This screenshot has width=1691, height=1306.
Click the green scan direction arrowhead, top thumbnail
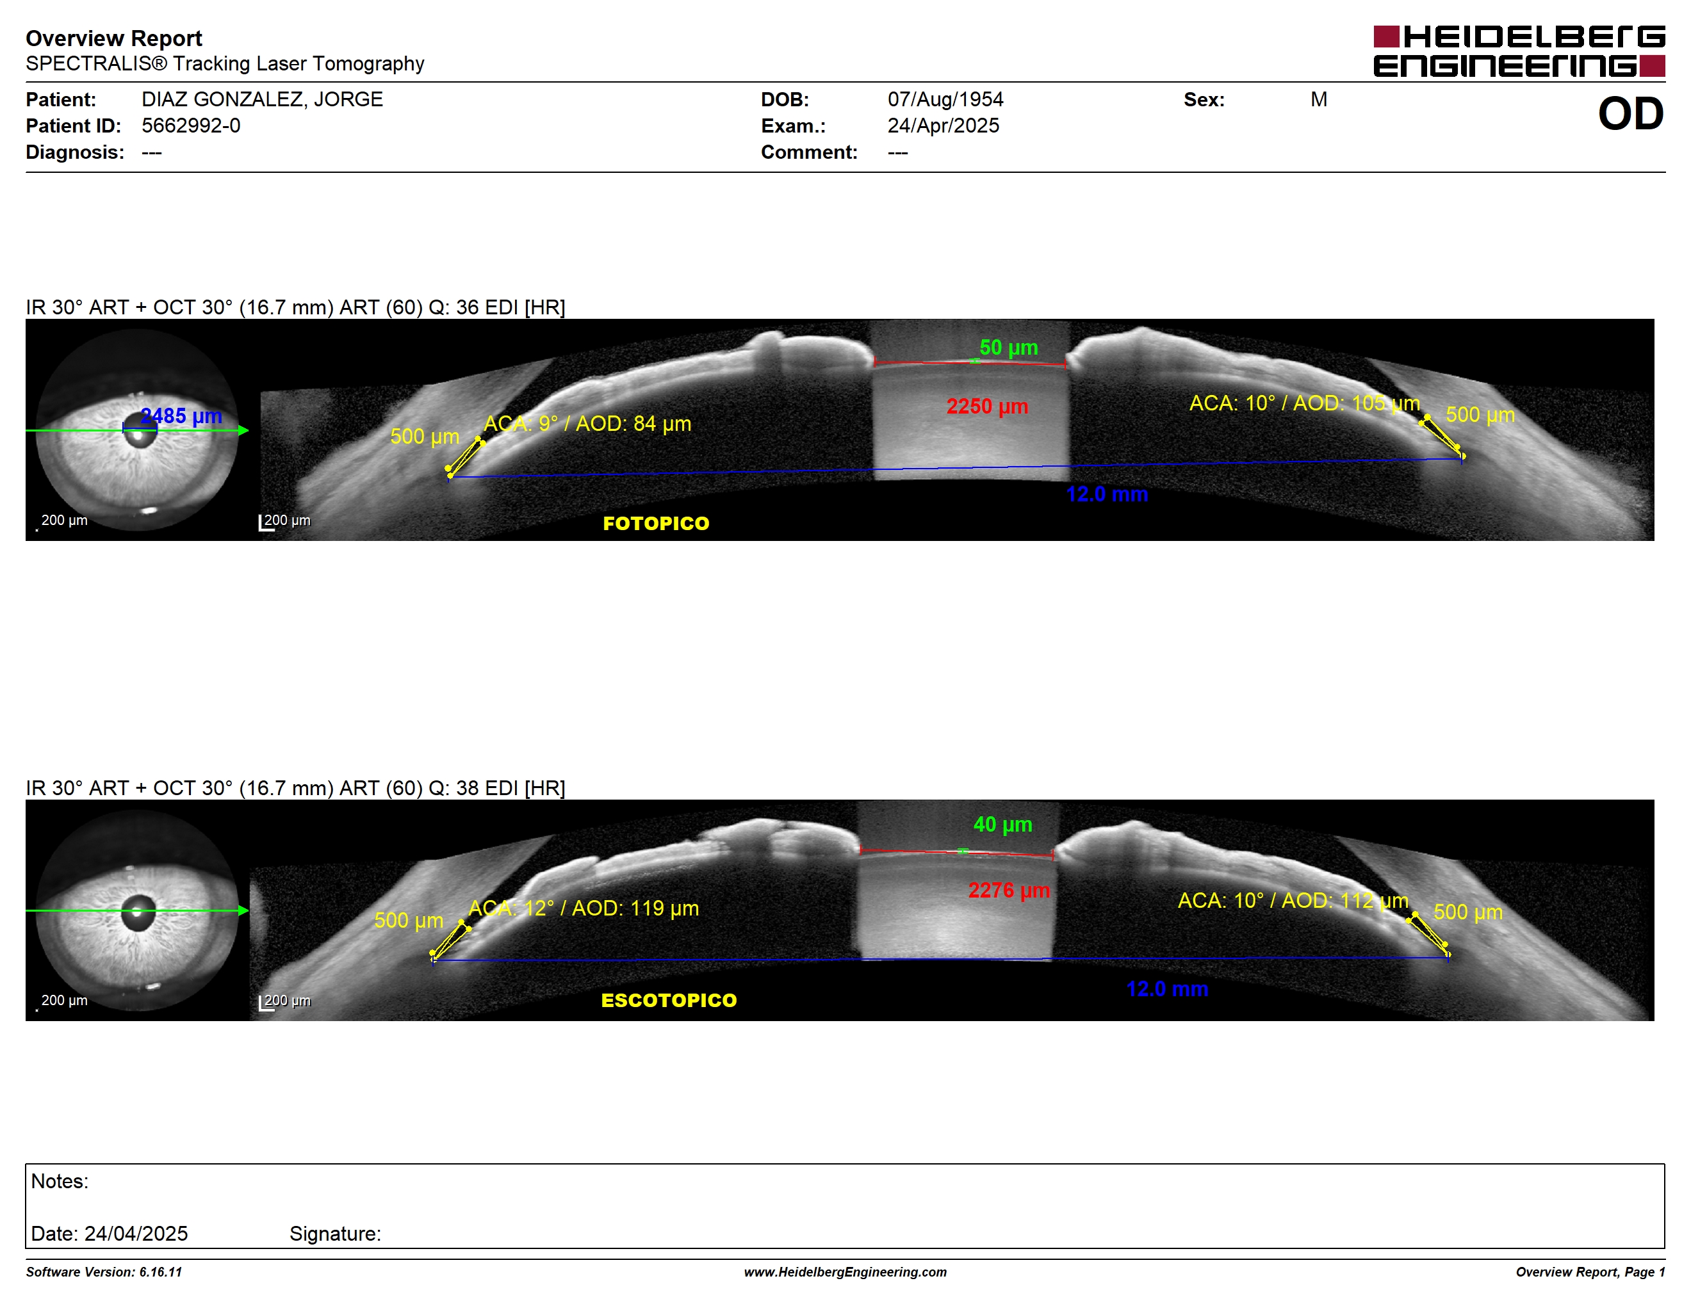pos(243,430)
